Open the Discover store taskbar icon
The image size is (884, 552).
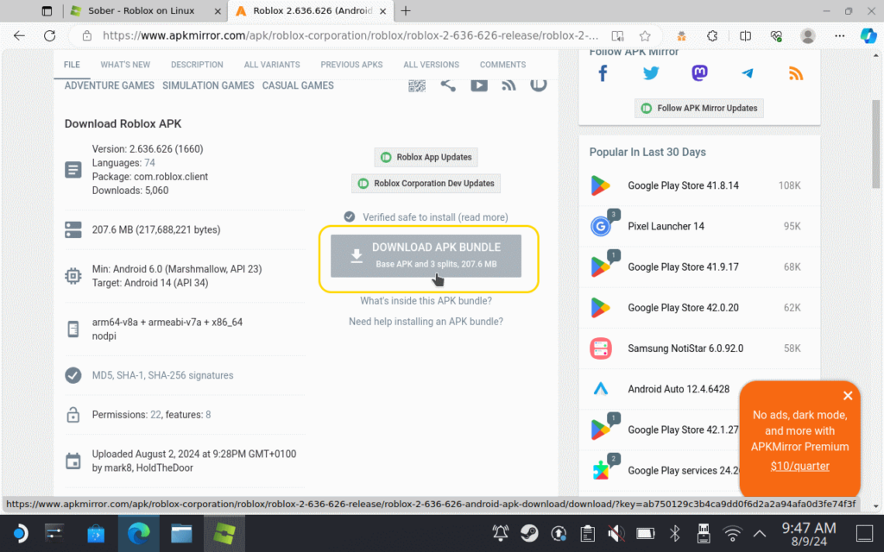[x=96, y=533]
